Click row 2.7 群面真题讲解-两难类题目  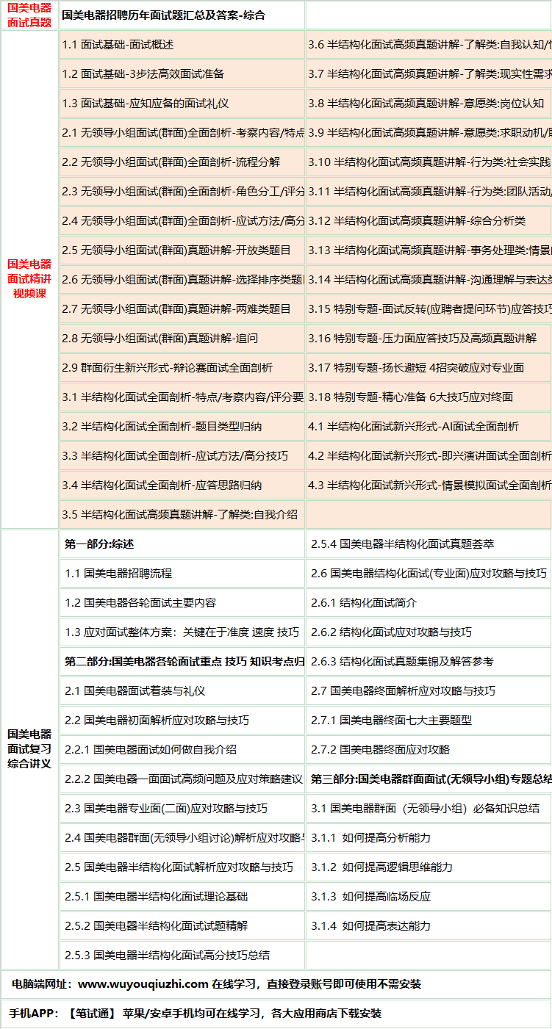point(182,308)
